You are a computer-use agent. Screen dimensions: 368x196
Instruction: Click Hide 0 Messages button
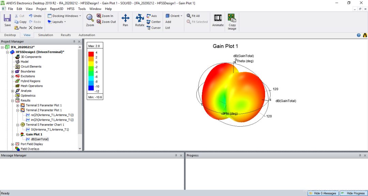[x=323, y=193]
